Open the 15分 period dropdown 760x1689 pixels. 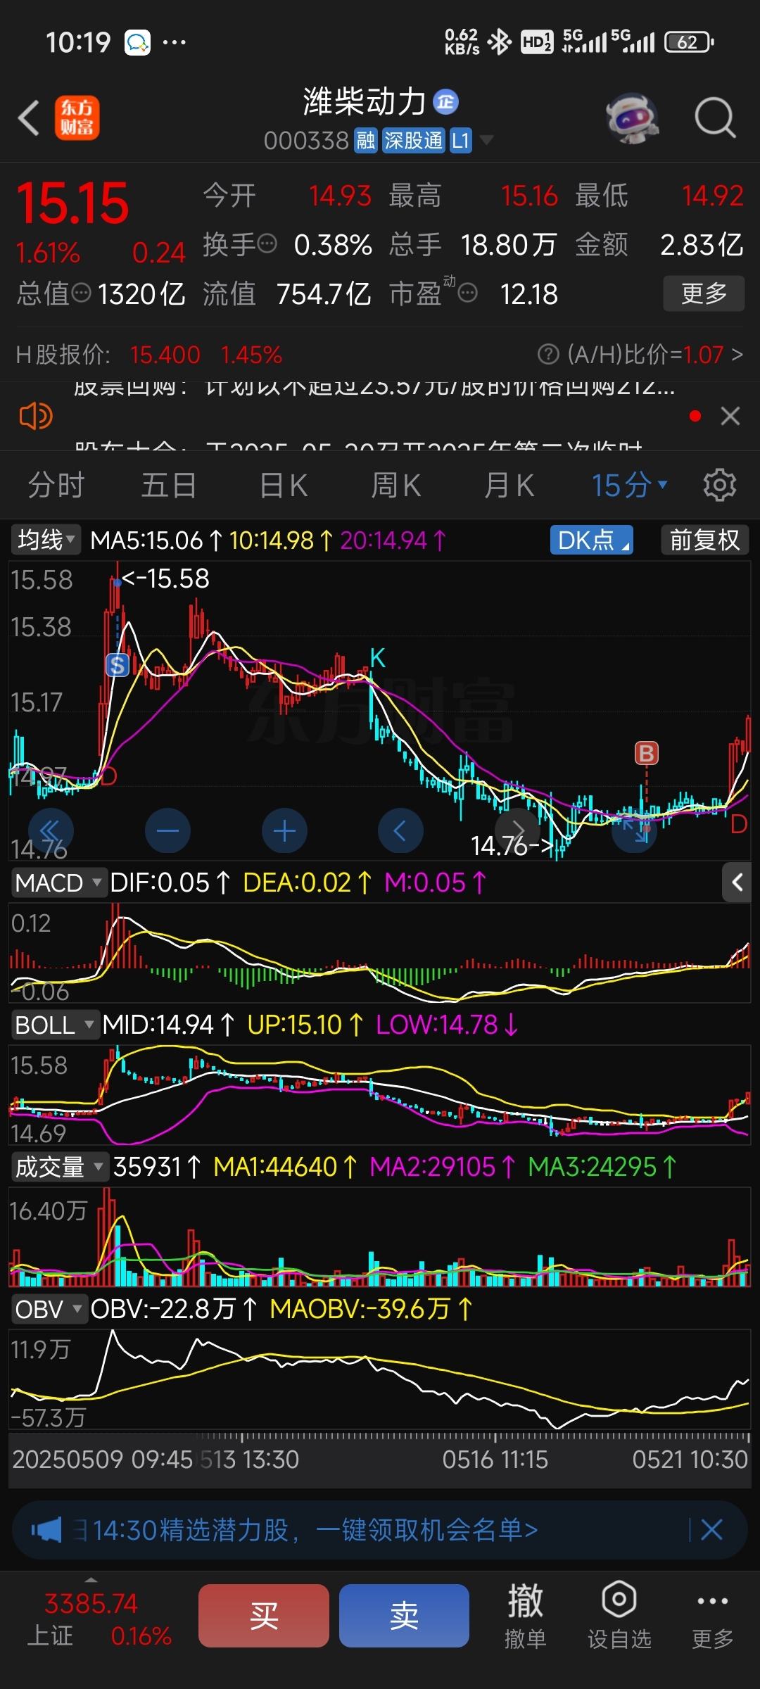click(x=629, y=485)
